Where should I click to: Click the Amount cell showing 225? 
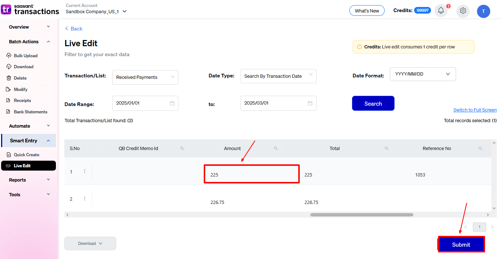pos(252,174)
